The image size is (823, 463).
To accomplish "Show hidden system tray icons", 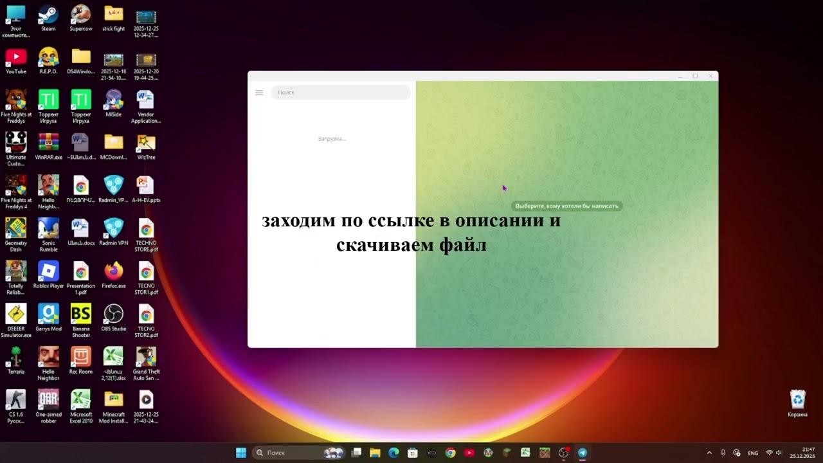I will pos(709,453).
